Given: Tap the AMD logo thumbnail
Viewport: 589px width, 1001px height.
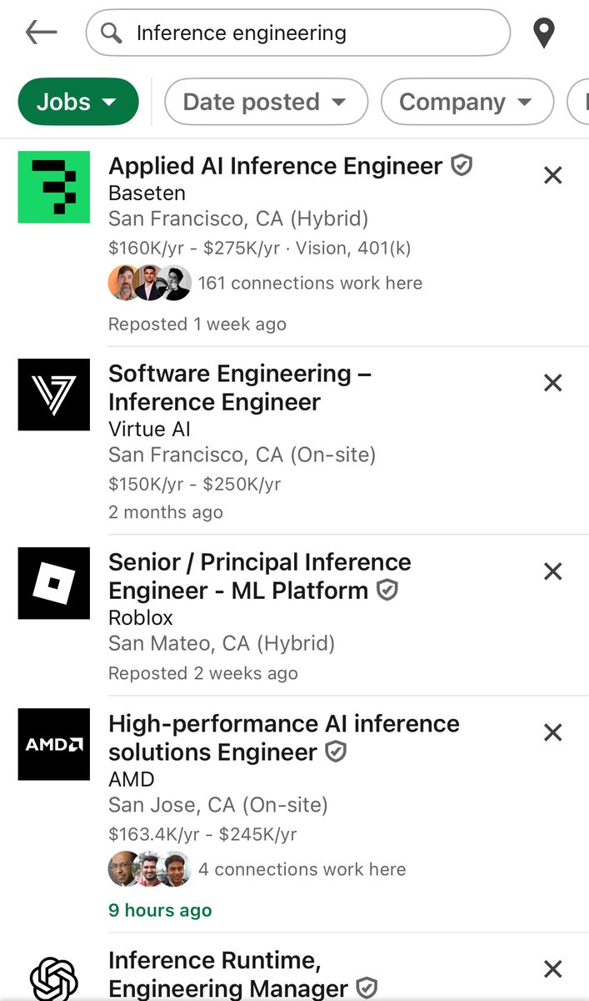Looking at the screenshot, I should pyautogui.click(x=54, y=744).
